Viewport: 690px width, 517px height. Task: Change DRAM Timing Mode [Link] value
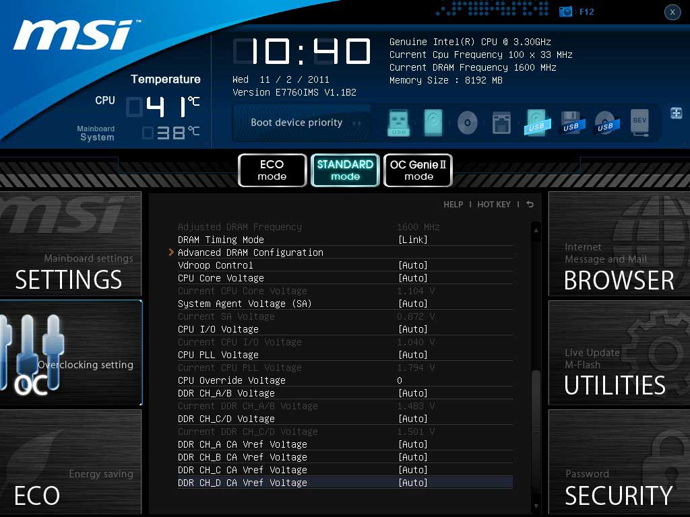coord(413,240)
